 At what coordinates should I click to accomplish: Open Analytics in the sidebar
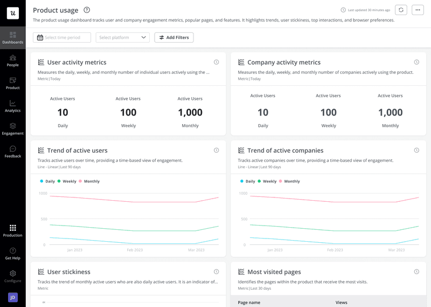[x=12, y=106]
